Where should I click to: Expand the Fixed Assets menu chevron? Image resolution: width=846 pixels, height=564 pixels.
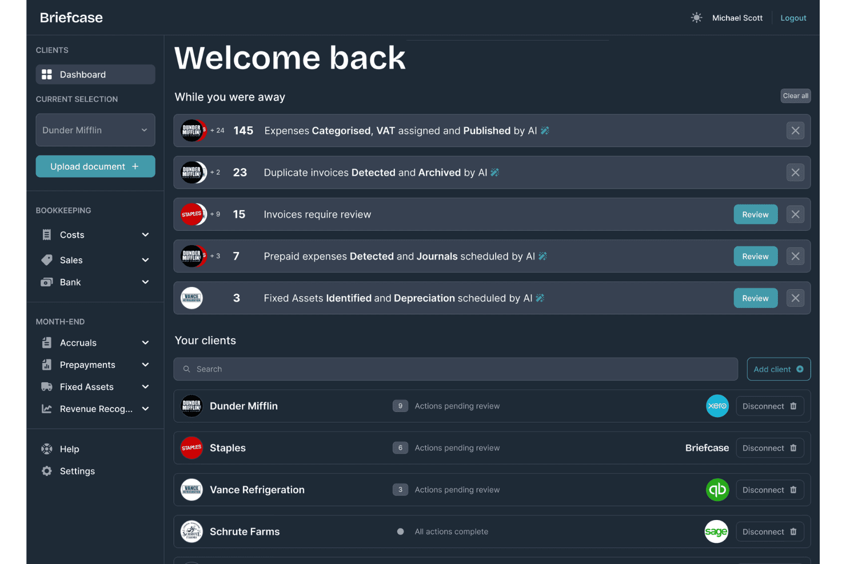[145, 387]
